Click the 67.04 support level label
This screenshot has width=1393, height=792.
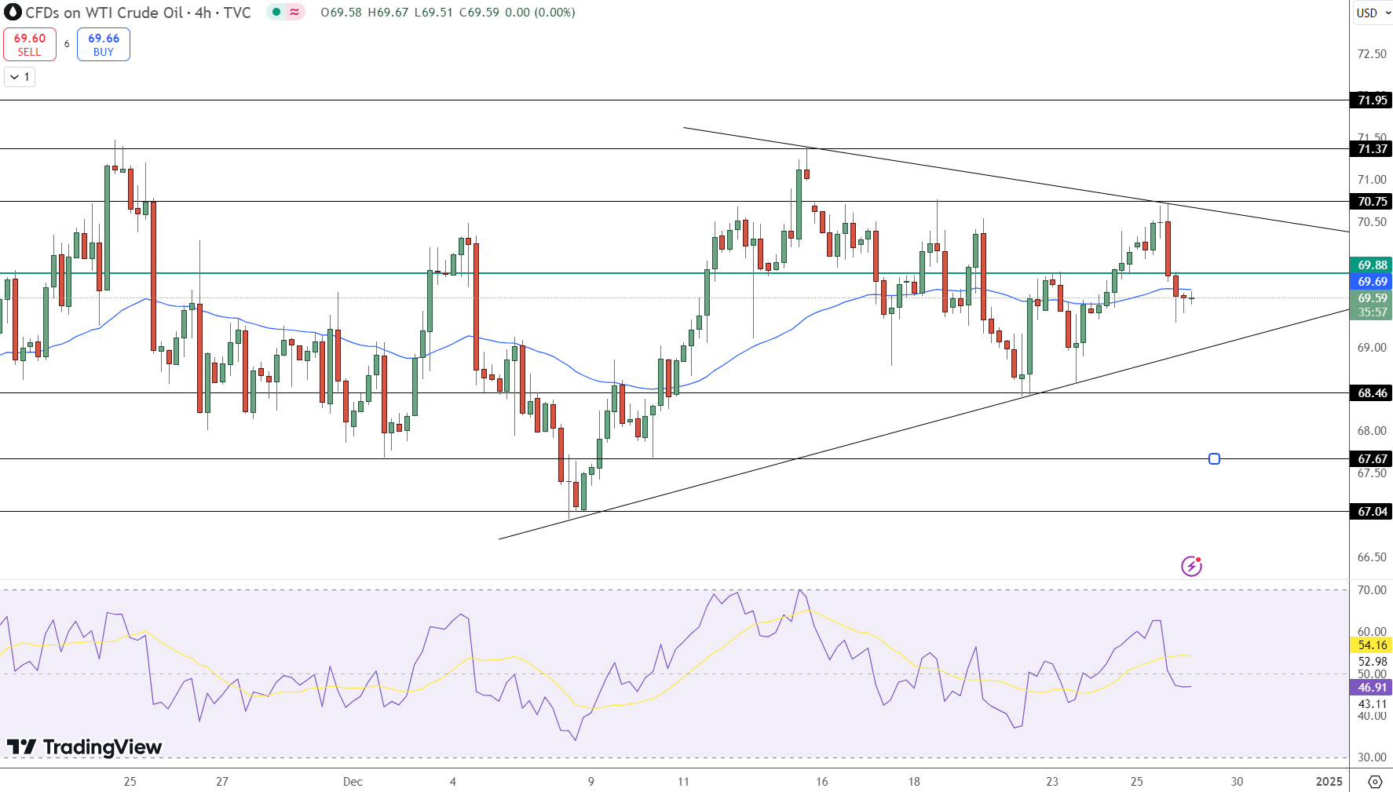[1372, 512]
